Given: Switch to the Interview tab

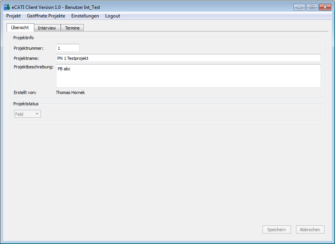Looking at the screenshot, I should (47, 28).
